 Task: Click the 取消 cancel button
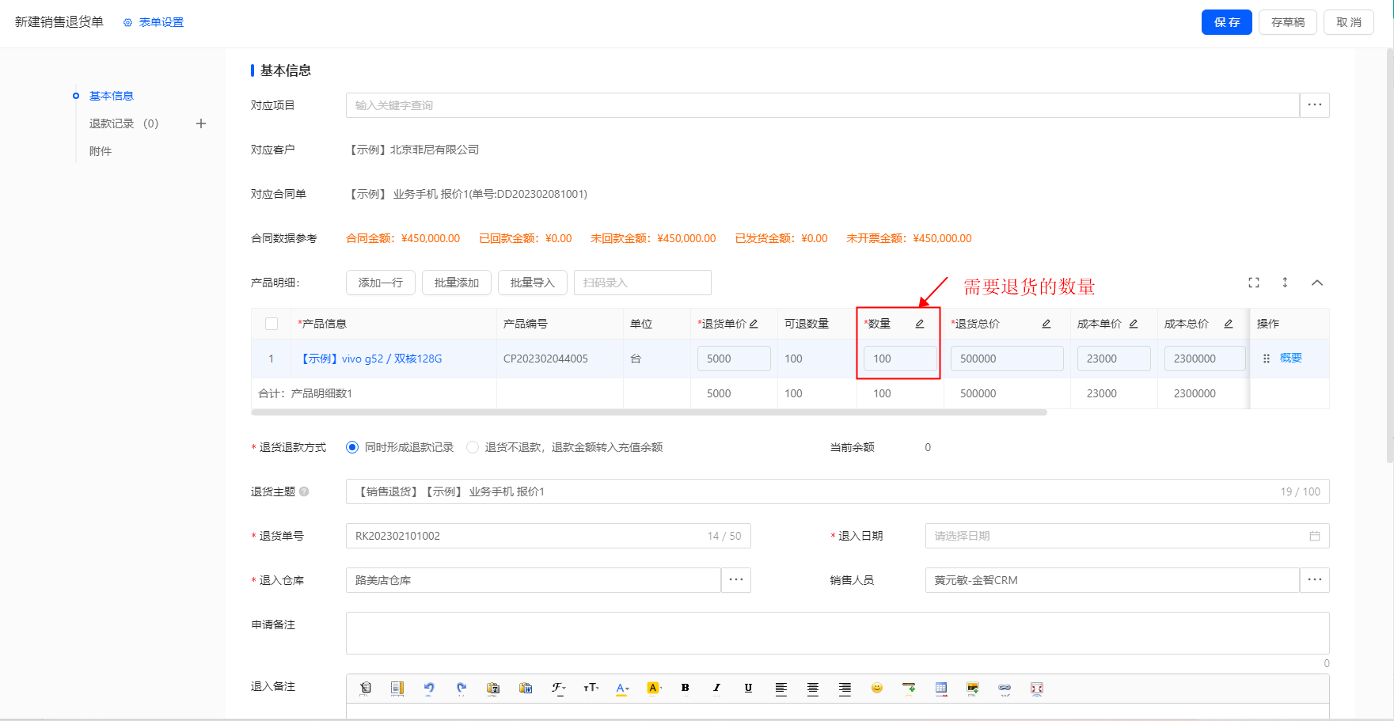1349,22
